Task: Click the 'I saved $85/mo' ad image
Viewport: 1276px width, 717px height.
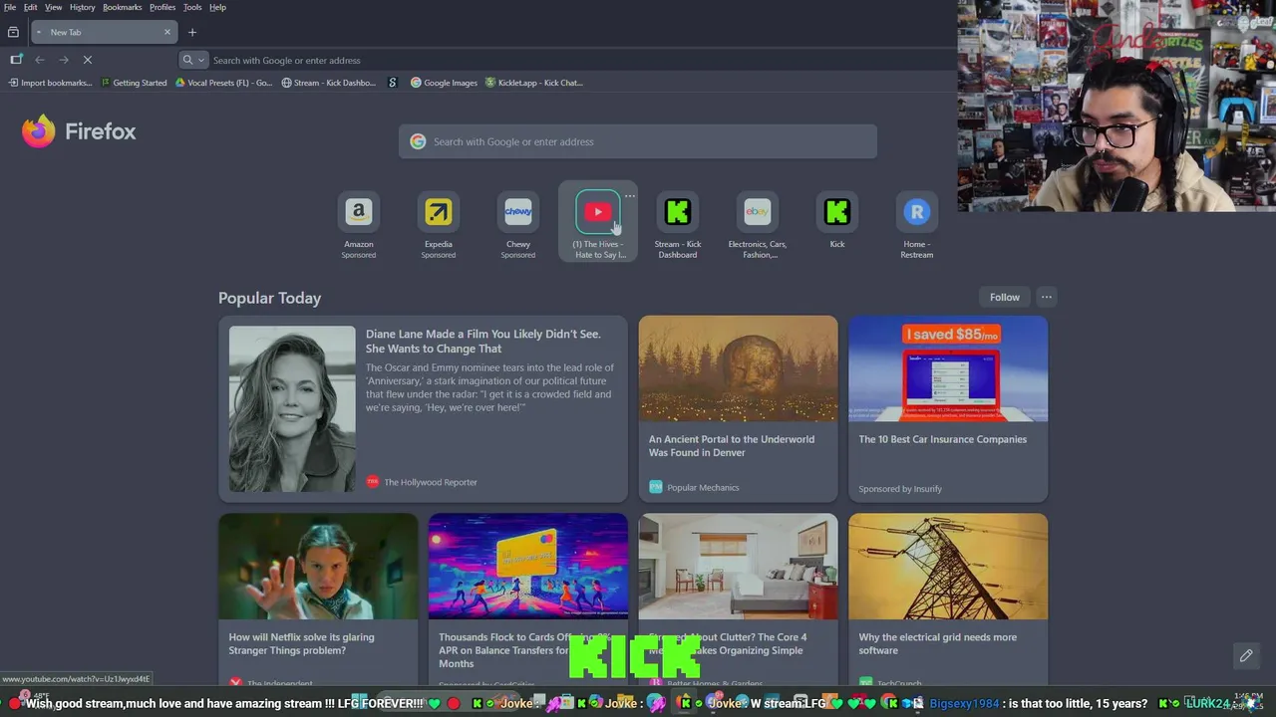Action: (x=948, y=368)
